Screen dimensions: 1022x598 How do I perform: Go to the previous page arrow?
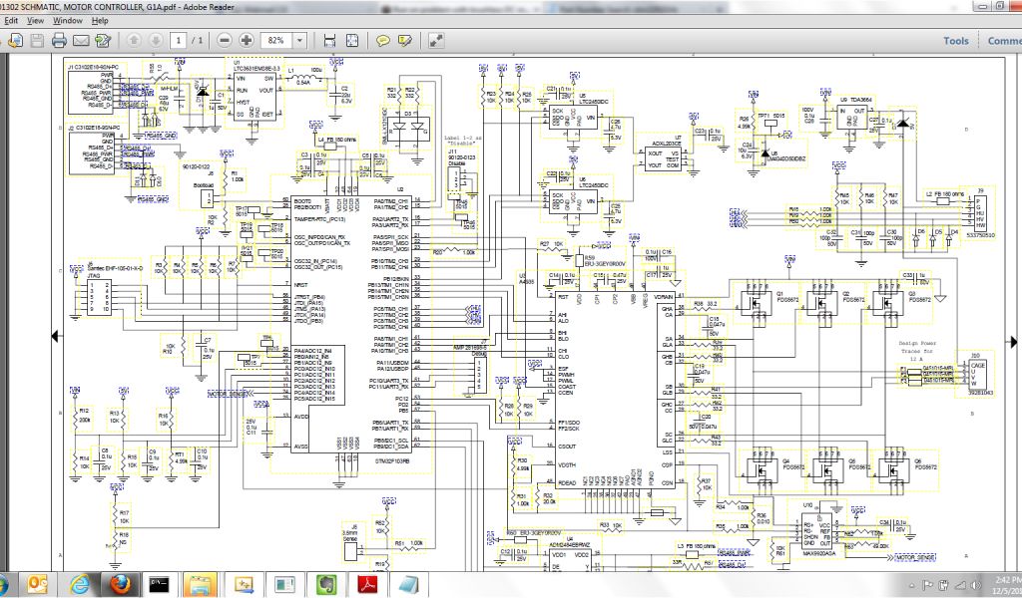pos(134,41)
